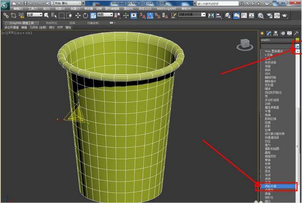
Task: Toggle the Spinner Snap button
Action: tap(165, 16)
